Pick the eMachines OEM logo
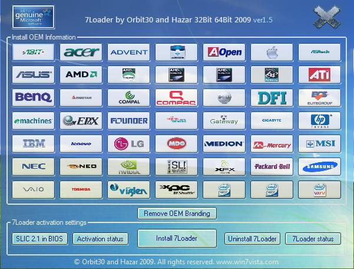 click(33, 121)
